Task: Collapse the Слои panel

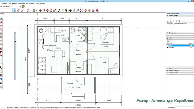Action: tap(180, 39)
